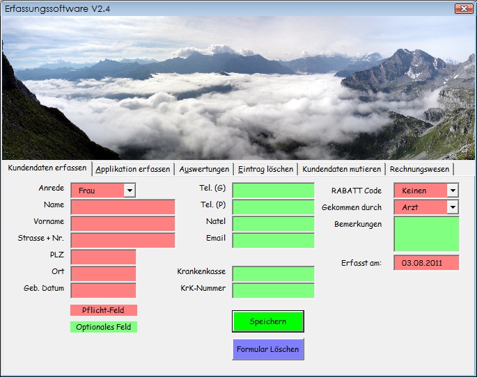Click the Erfasst am date field
Screen dimensions: 477x377
[x=426, y=263]
